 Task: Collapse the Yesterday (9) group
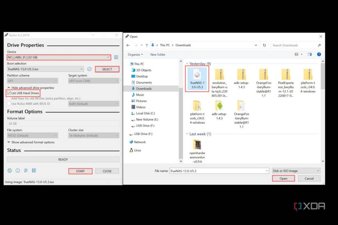pyautogui.click(x=187, y=64)
